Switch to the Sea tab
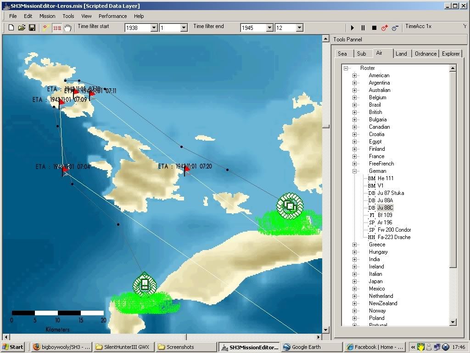The width and height of the screenshot is (470, 353). coord(342,54)
